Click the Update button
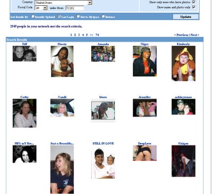The height and width of the screenshot is (194, 212). tap(185, 17)
